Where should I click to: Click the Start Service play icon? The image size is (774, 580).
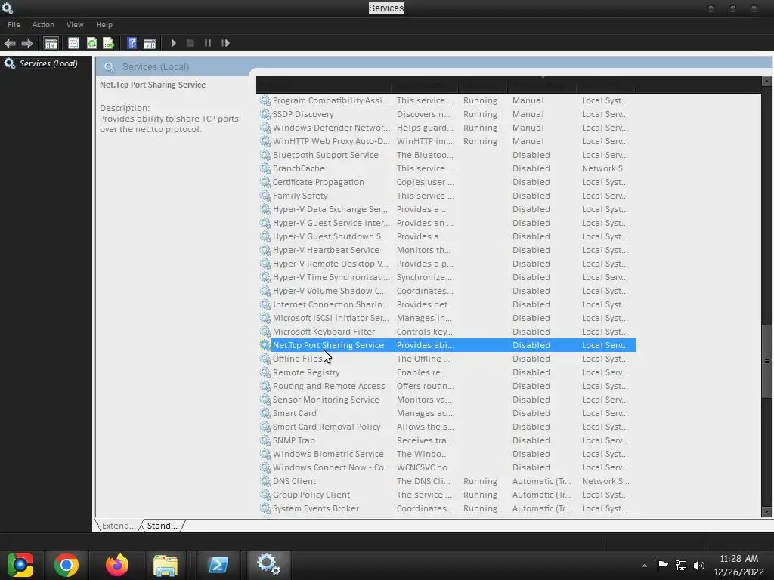173,43
